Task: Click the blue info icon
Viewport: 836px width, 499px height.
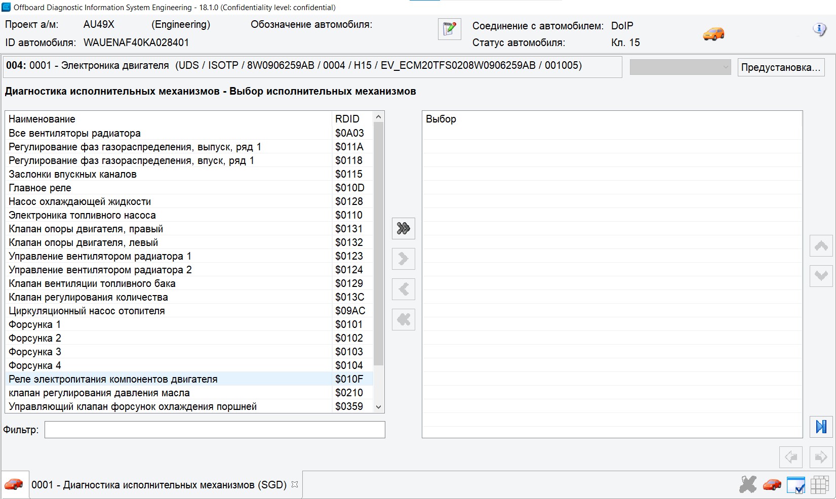Action: [x=819, y=29]
